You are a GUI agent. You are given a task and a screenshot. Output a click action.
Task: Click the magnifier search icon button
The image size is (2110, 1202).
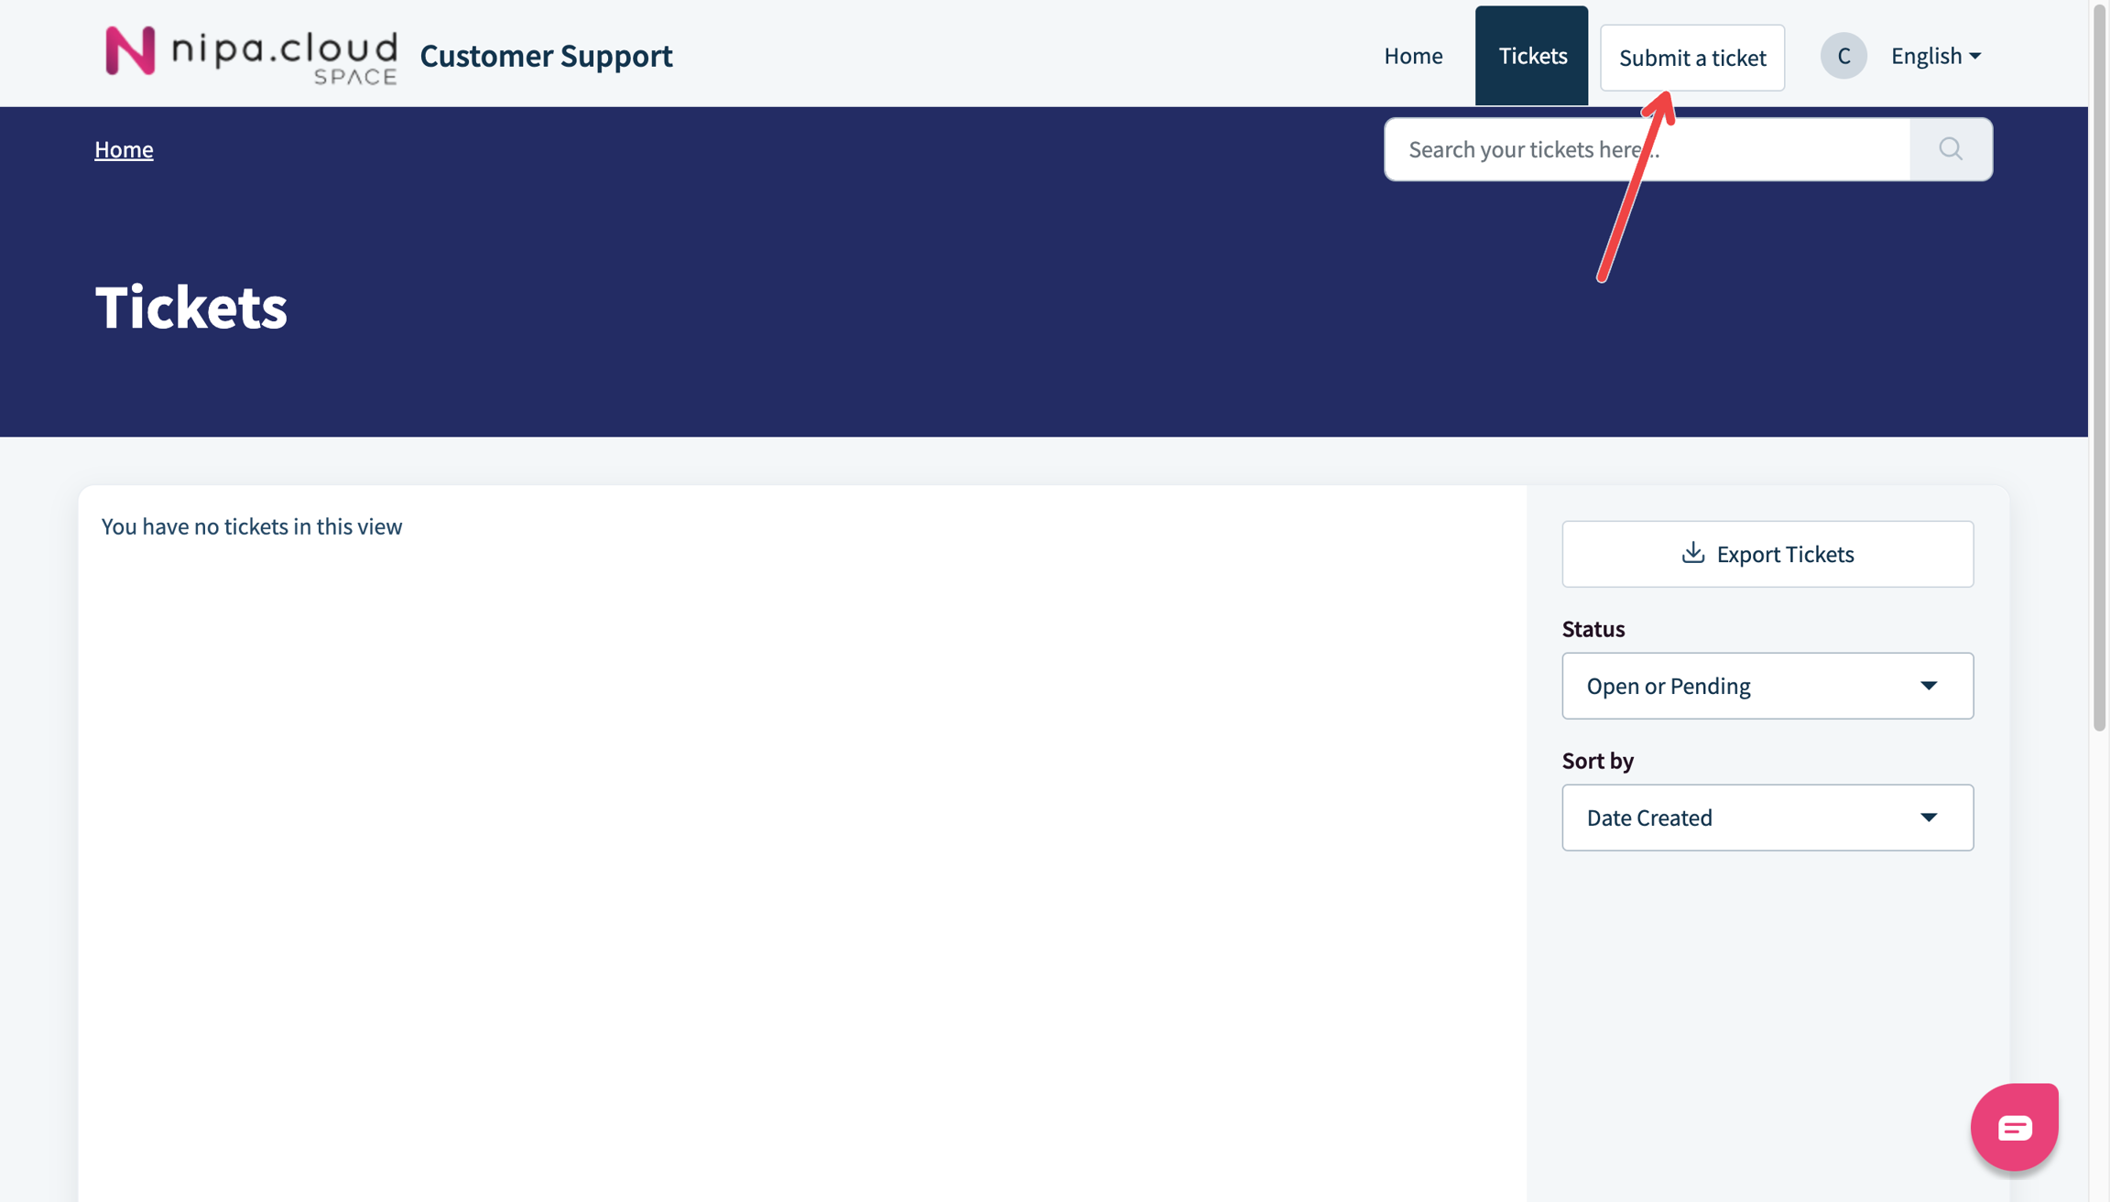click(1950, 149)
